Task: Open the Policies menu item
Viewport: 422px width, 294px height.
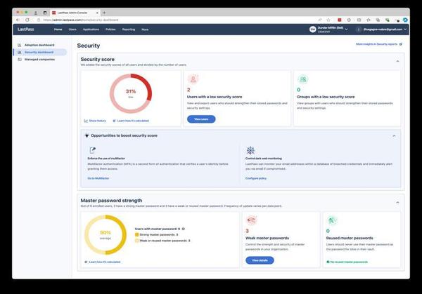Action: click(x=110, y=29)
